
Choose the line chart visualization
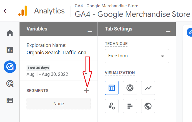point(148,88)
